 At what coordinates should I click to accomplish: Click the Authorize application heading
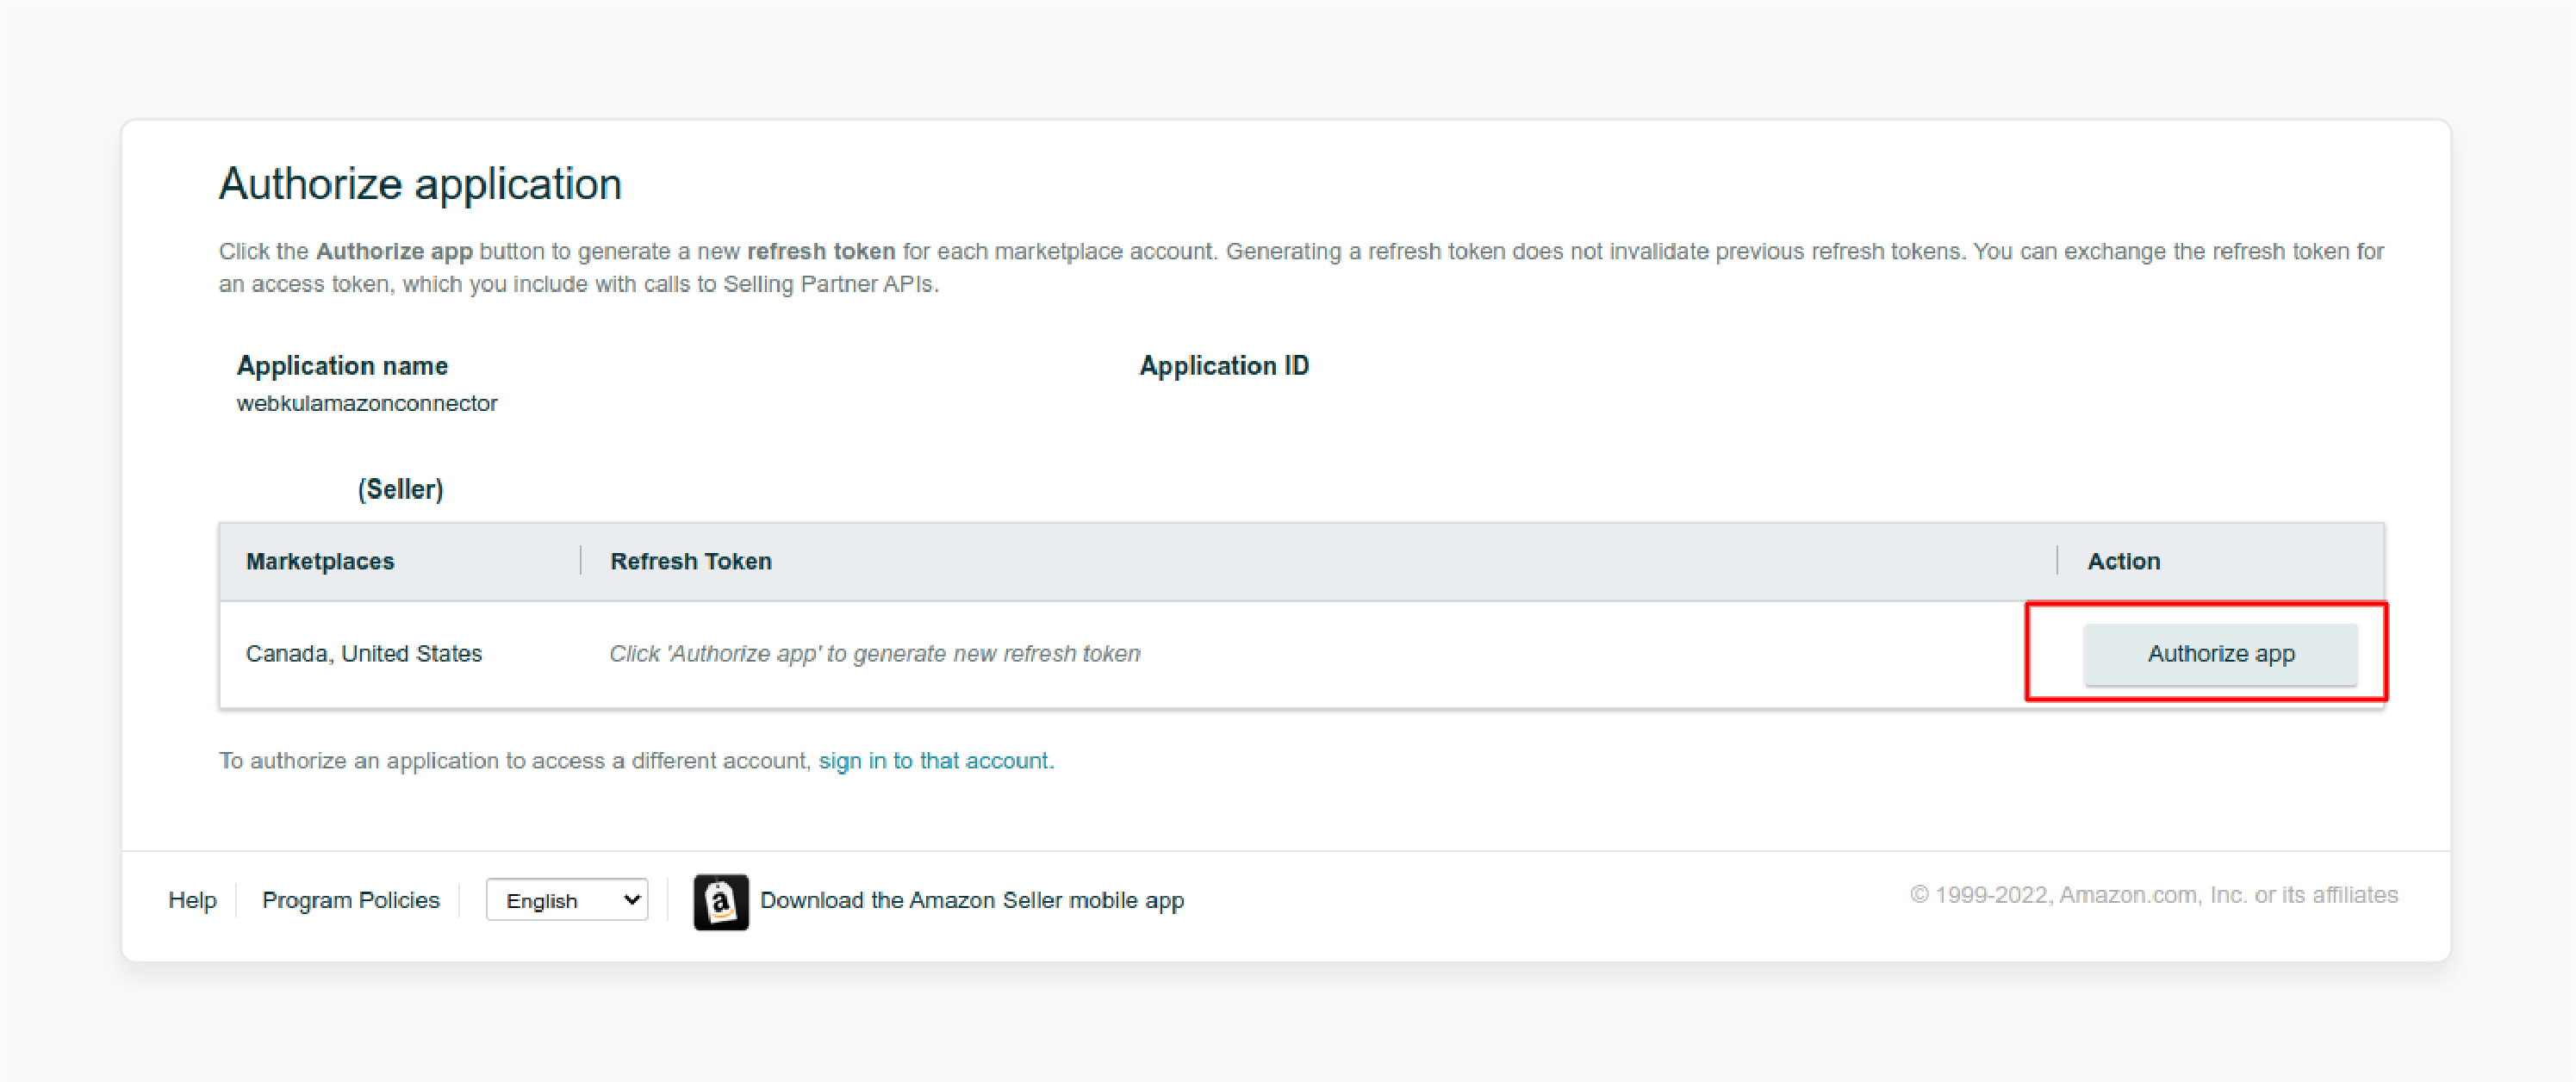click(x=420, y=184)
